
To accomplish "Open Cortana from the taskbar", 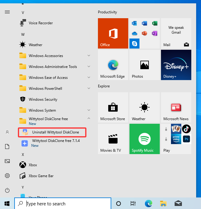I will (x=119, y=204).
